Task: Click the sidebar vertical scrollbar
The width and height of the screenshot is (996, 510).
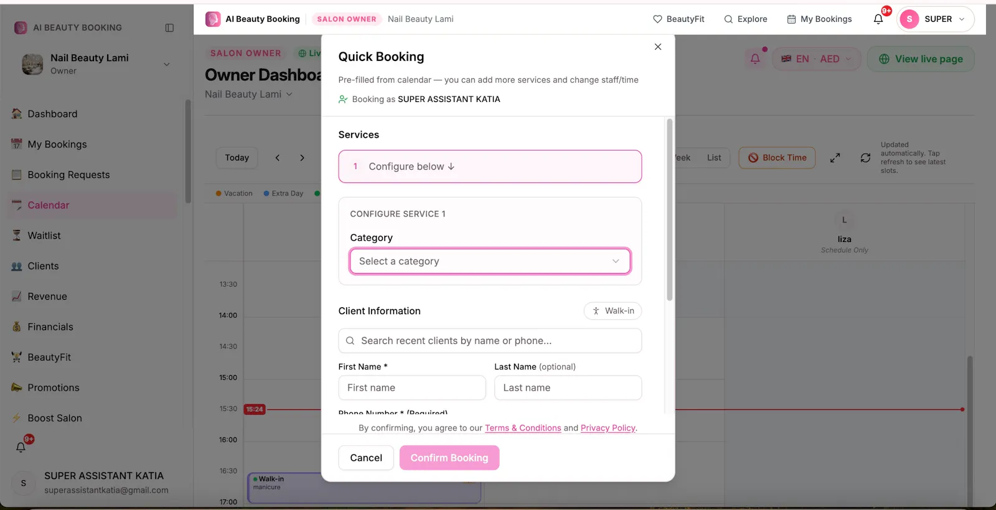Action: click(188, 151)
